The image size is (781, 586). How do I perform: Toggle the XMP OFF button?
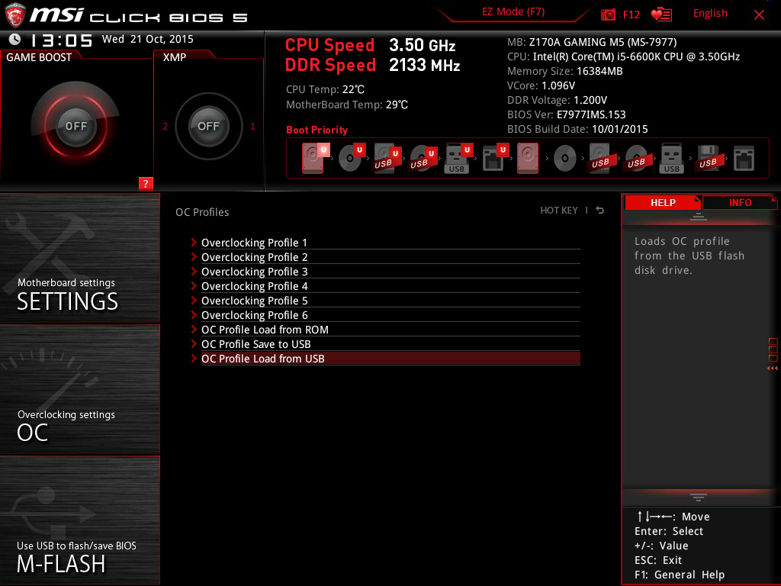208,126
